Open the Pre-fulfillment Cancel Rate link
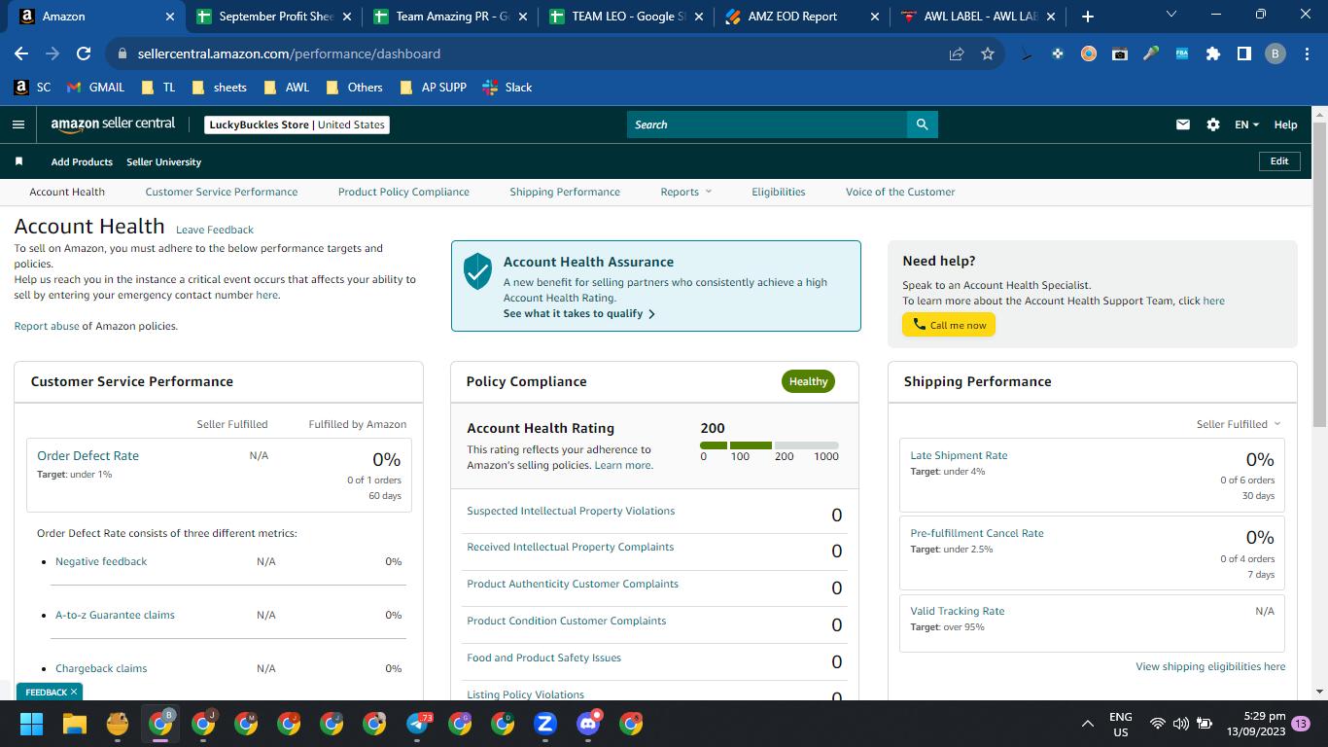The height and width of the screenshot is (747, 1328). click(977, 533)
